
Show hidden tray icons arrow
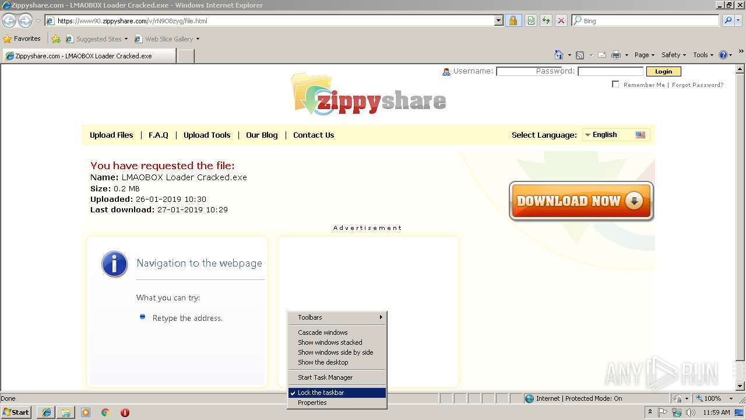[x=650, y=412]
